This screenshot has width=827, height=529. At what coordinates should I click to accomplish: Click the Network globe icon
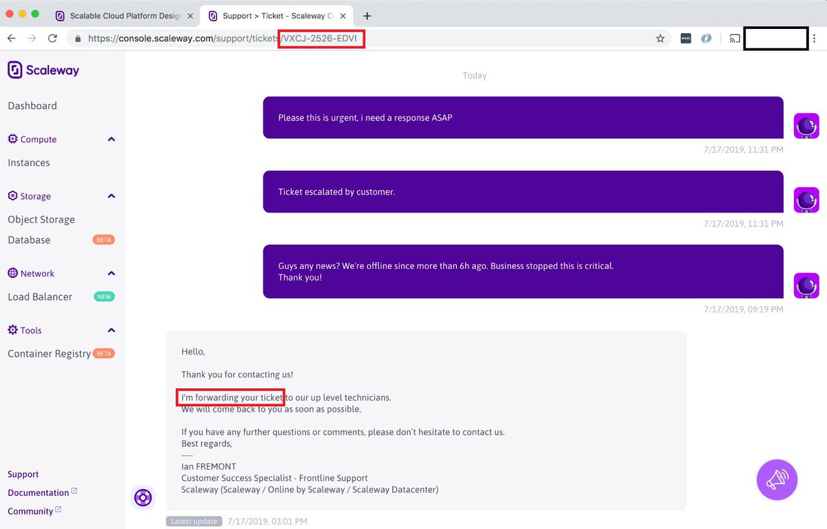[x=12, y=273]
